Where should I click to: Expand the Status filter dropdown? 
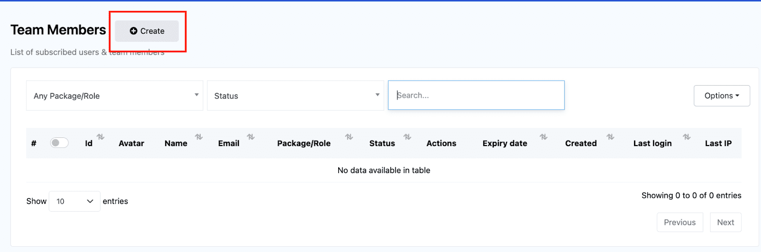[x=295, y=96]
